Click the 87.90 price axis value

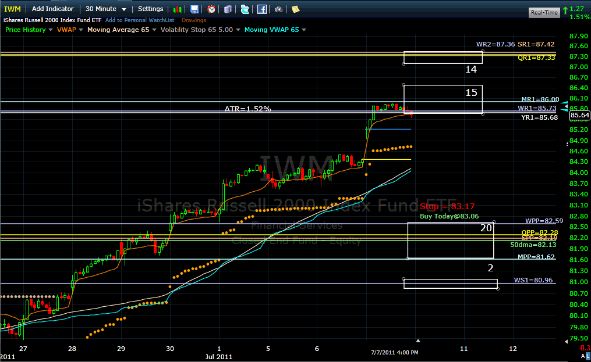click(x=579, y=36)
